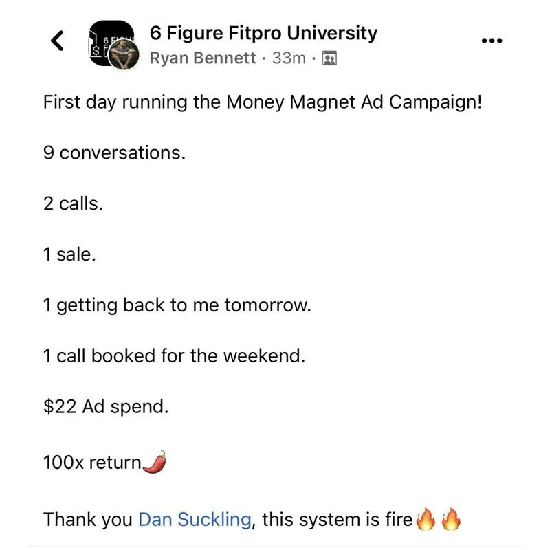The height and width of the screenshot is (550, 550).
Task: Select the '2 calls.' text line
Action: click(x=73, y=203)
